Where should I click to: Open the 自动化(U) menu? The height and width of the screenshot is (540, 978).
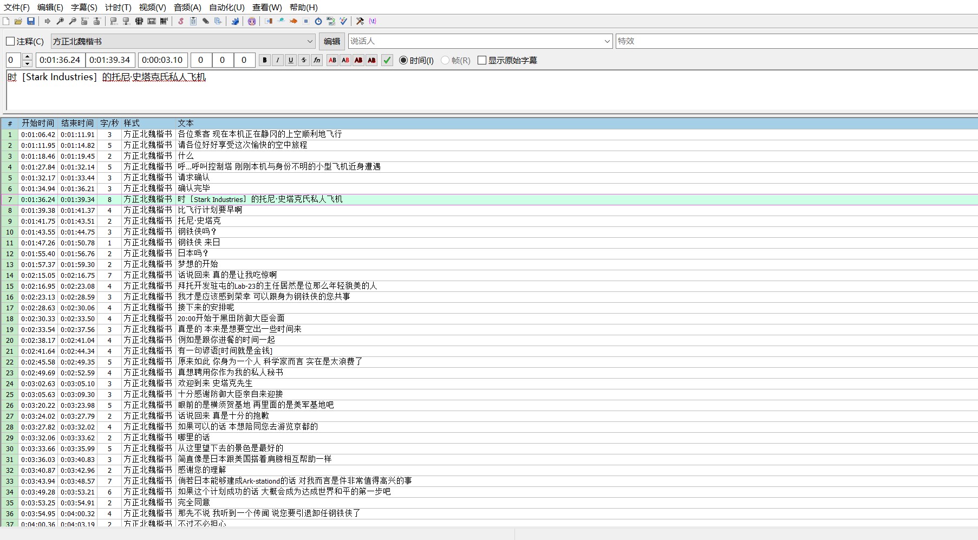[227, 7]
